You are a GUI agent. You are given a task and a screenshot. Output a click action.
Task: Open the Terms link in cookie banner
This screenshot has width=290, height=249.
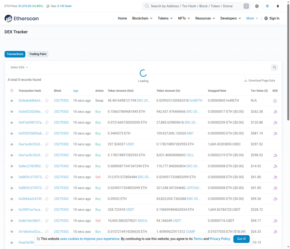click(198, 239)
